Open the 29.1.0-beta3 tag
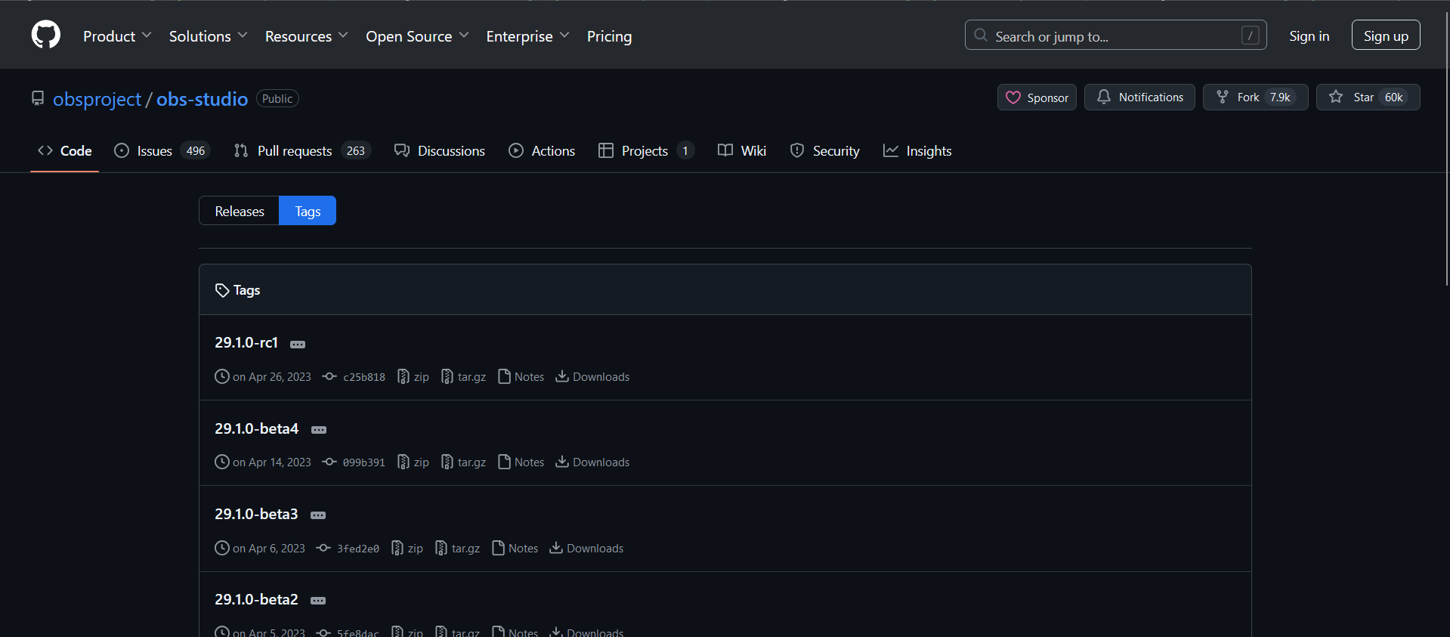 click(x=256, y=514)
